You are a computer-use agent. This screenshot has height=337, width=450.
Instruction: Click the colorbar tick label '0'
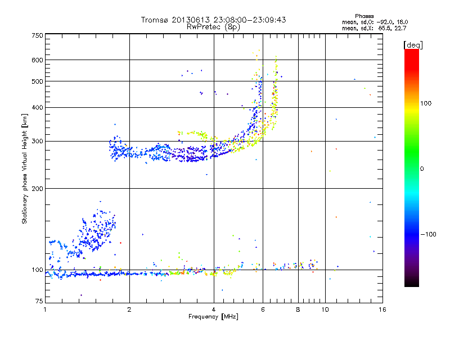pos(421,169)
